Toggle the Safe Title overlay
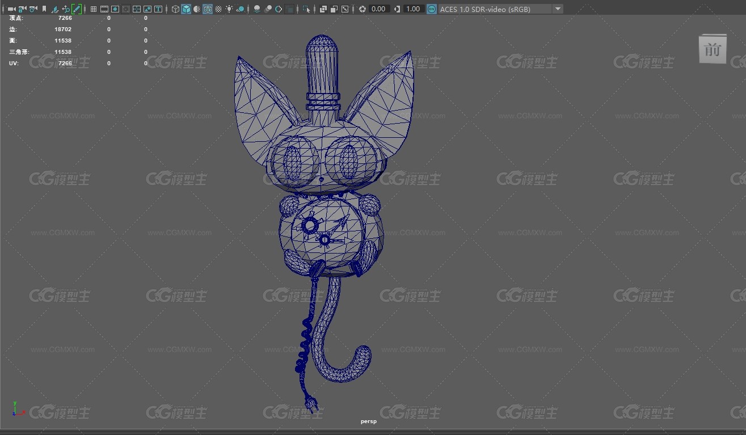The image size is (746, 435). 158,9
